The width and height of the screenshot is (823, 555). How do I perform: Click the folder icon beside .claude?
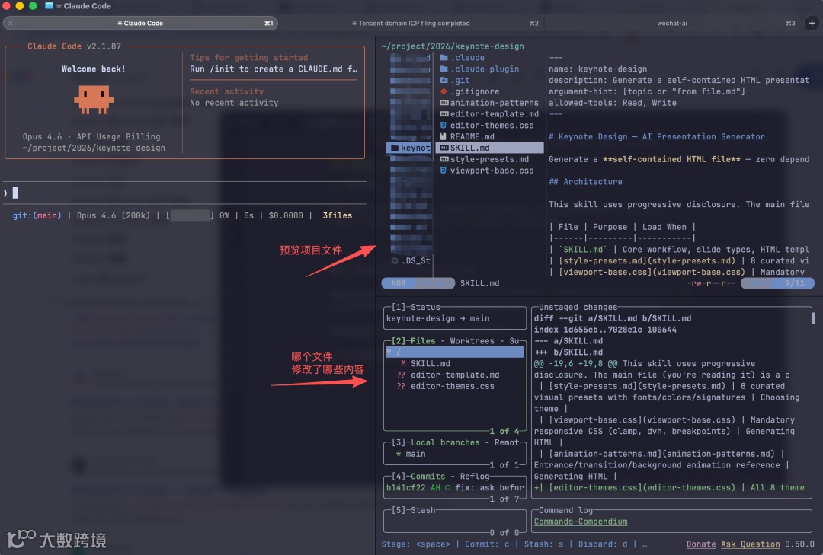tap(444, 58)
